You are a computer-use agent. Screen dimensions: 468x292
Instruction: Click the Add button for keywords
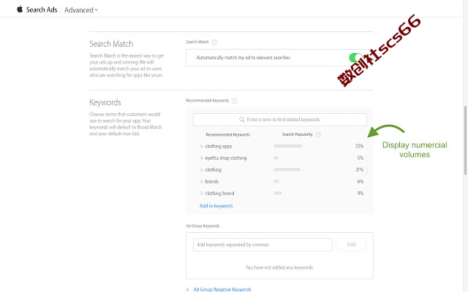351,245
